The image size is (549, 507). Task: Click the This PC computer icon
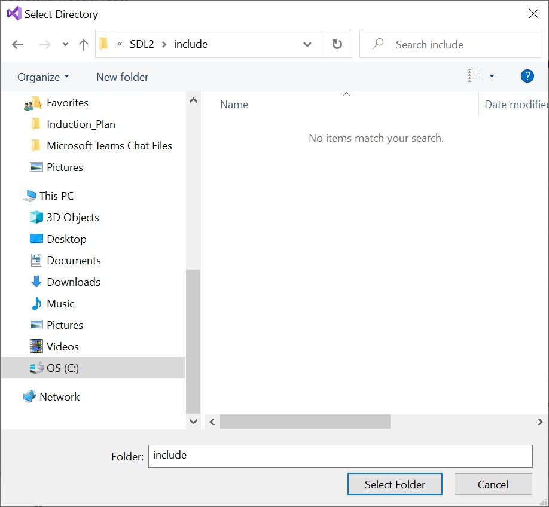click(x=30, y=196)
